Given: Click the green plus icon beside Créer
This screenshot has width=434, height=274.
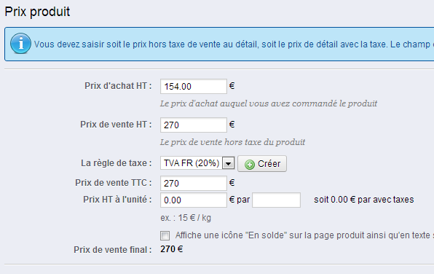Looking at the screenshot, I should click(x=249, y=165).
